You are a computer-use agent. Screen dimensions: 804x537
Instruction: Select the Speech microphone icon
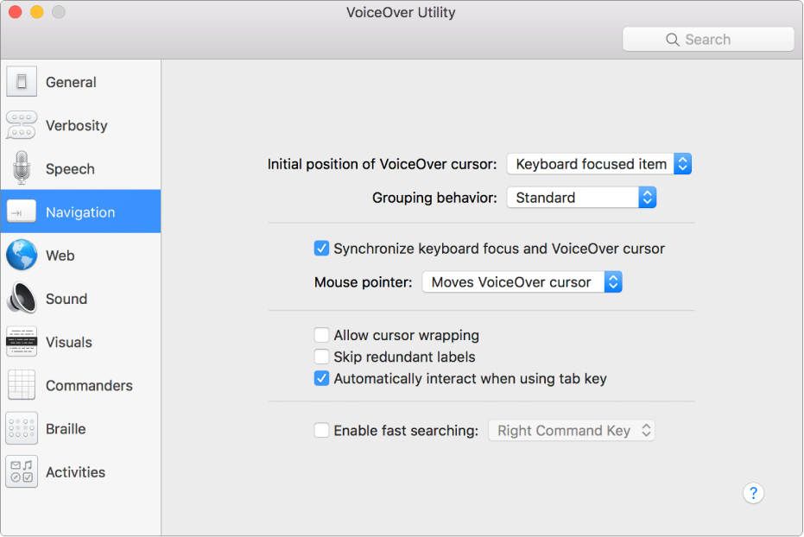click(x=22, y=168)
